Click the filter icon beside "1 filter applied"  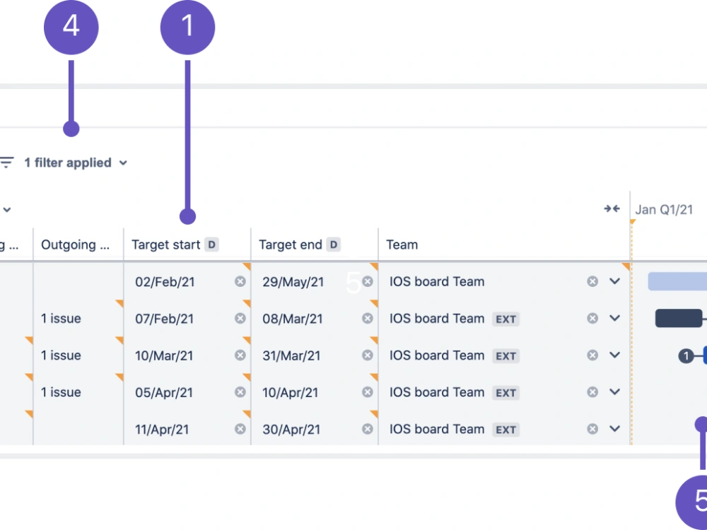[8, 162]
